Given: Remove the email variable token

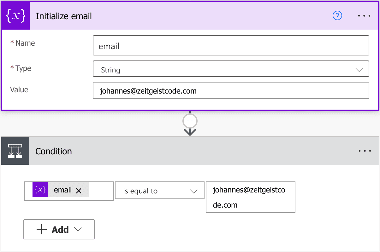Looking at the screenshot, I should [78, 190].
